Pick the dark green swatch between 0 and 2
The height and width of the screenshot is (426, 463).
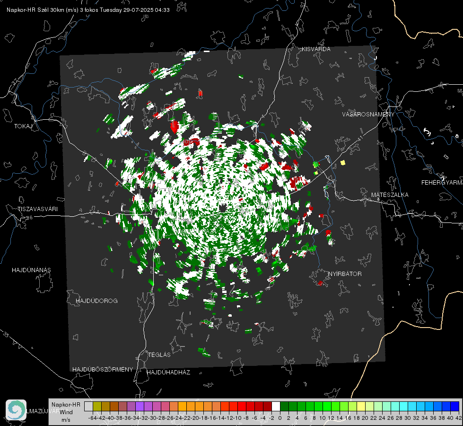click(x=284, y=406)
